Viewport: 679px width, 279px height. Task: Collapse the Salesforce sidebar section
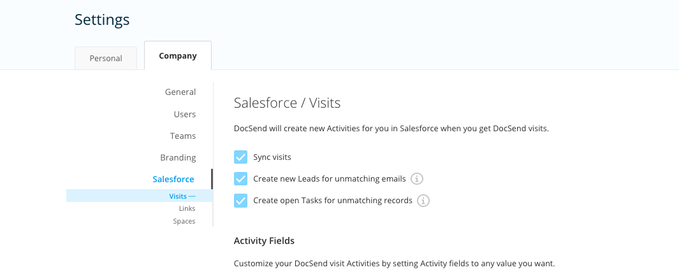[173, 179]
